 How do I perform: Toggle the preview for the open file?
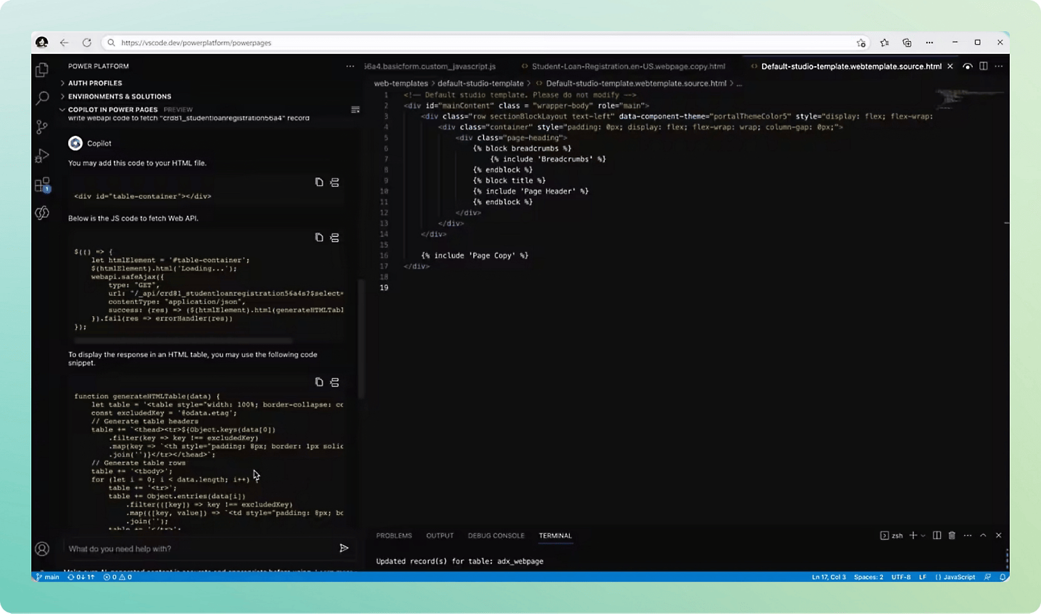[x=967, y=66]
